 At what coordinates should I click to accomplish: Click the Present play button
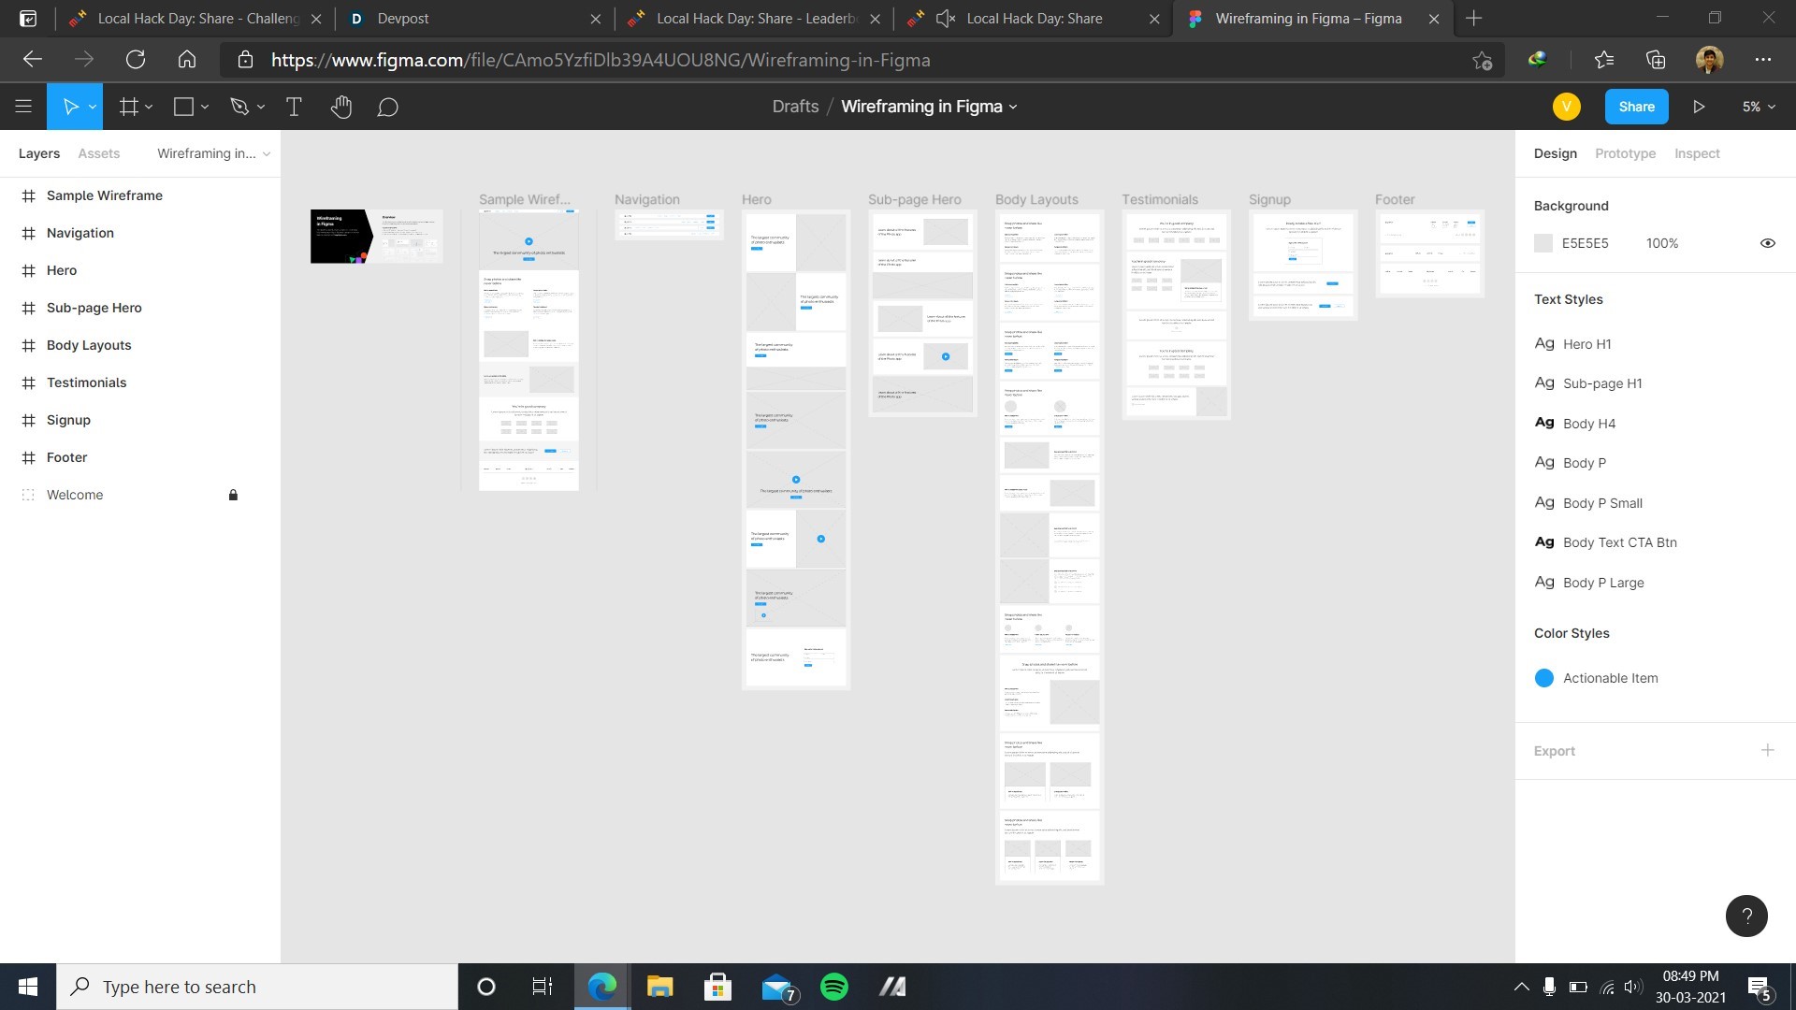click(x=1699, y=107)
